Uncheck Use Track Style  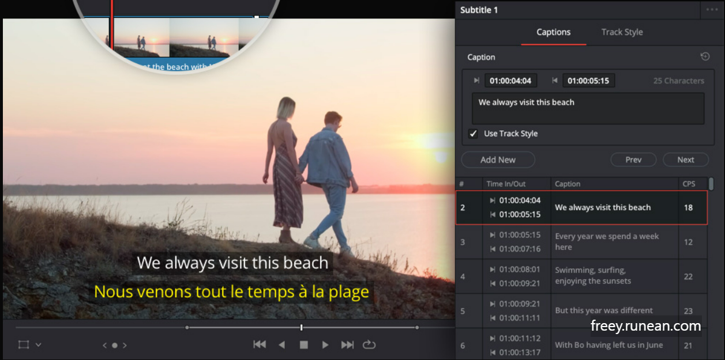click(473, 133)
